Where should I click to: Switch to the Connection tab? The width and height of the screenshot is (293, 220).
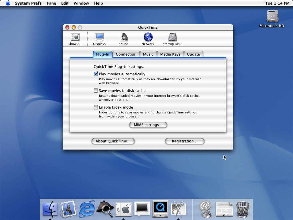[126, 54]
